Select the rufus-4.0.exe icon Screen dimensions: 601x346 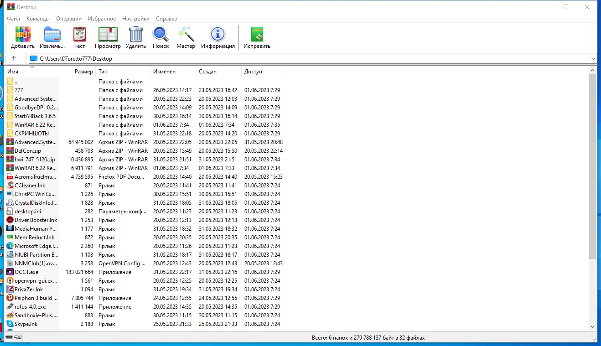tap(10, 307)
